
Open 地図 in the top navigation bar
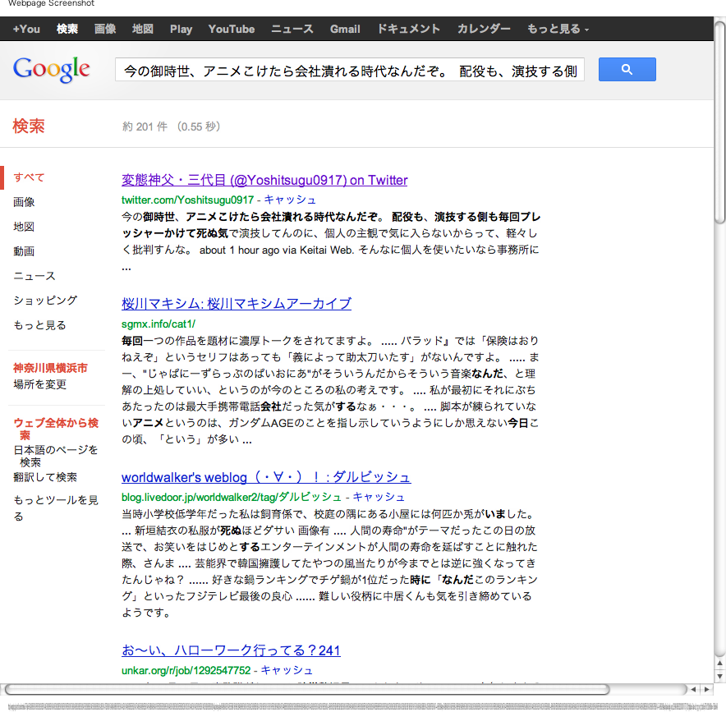[143, 30]
